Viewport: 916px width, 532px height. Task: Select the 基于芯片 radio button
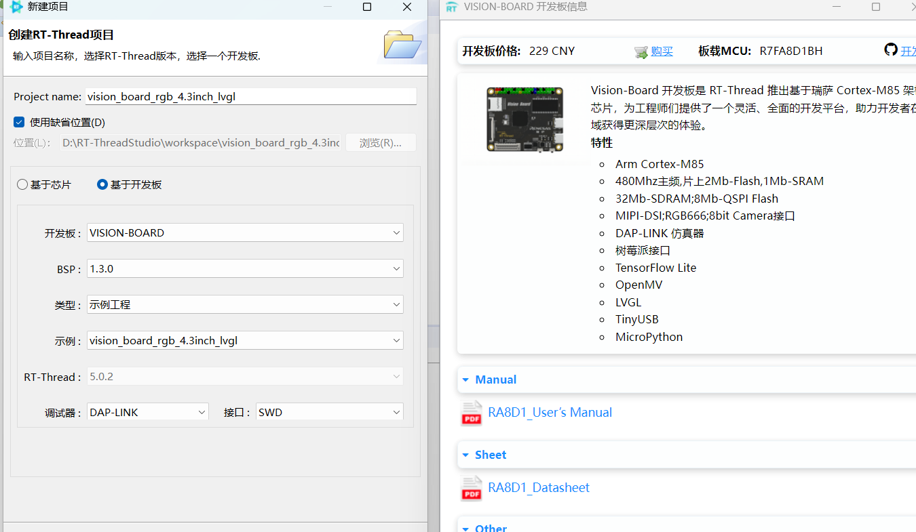23,184
